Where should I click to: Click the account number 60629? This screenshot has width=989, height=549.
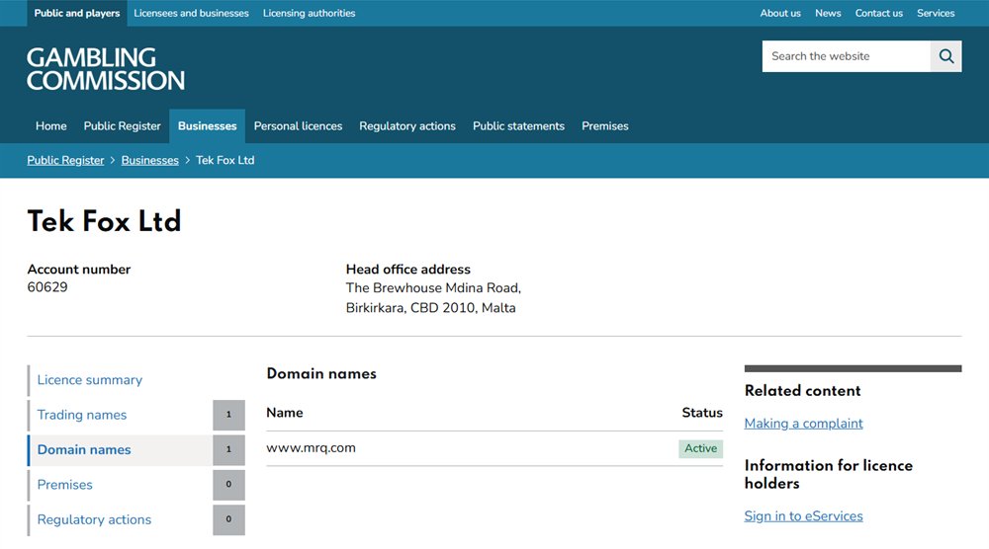tap(47, 287)
